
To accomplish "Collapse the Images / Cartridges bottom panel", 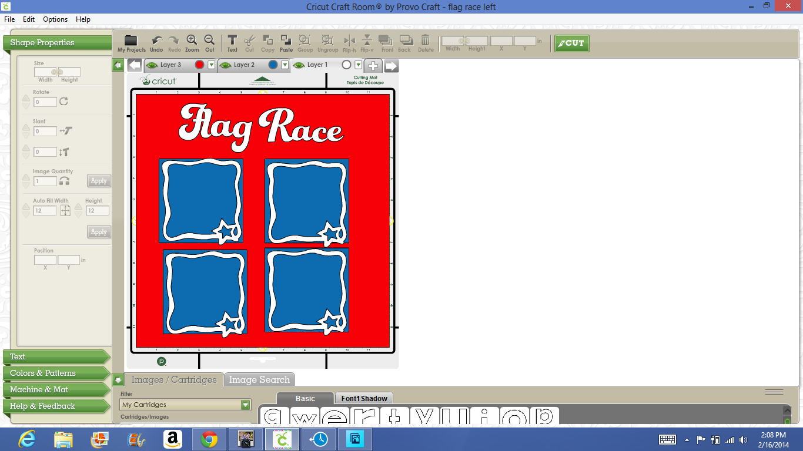I will (x=118, y=380).
